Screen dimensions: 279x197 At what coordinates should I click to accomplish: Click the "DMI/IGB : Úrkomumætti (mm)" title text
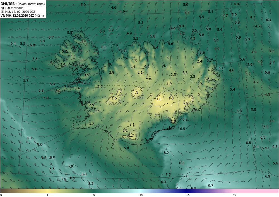coord(23,4)
